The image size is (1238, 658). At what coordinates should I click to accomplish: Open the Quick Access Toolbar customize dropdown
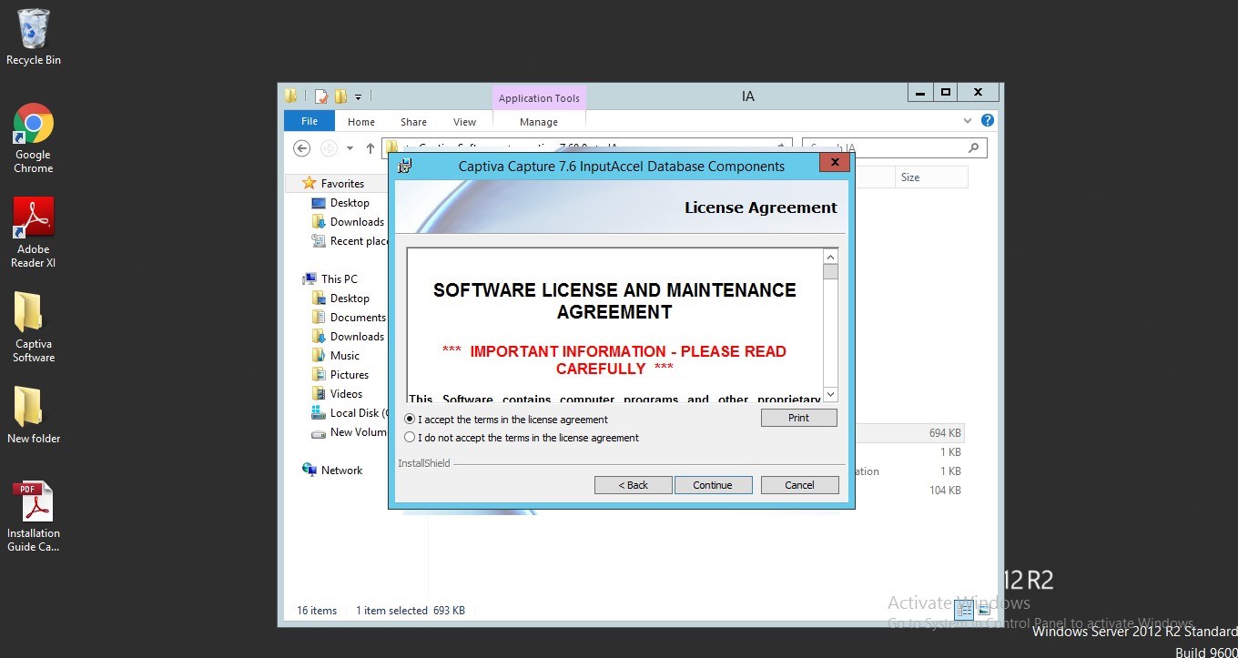357,96
